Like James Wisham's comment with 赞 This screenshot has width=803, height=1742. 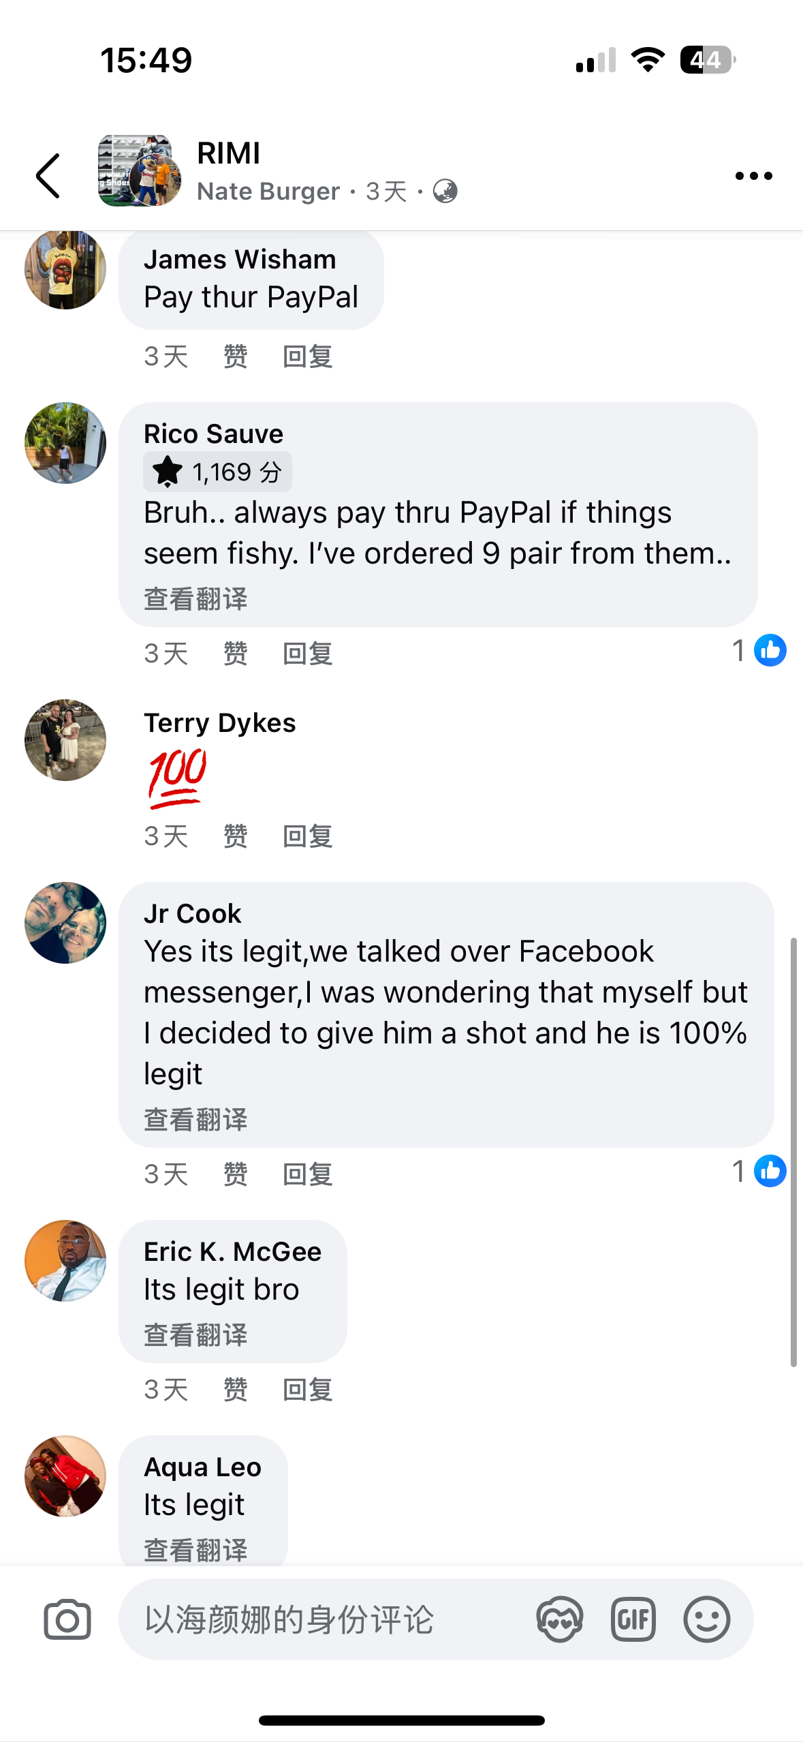click(x=235, y=356)
